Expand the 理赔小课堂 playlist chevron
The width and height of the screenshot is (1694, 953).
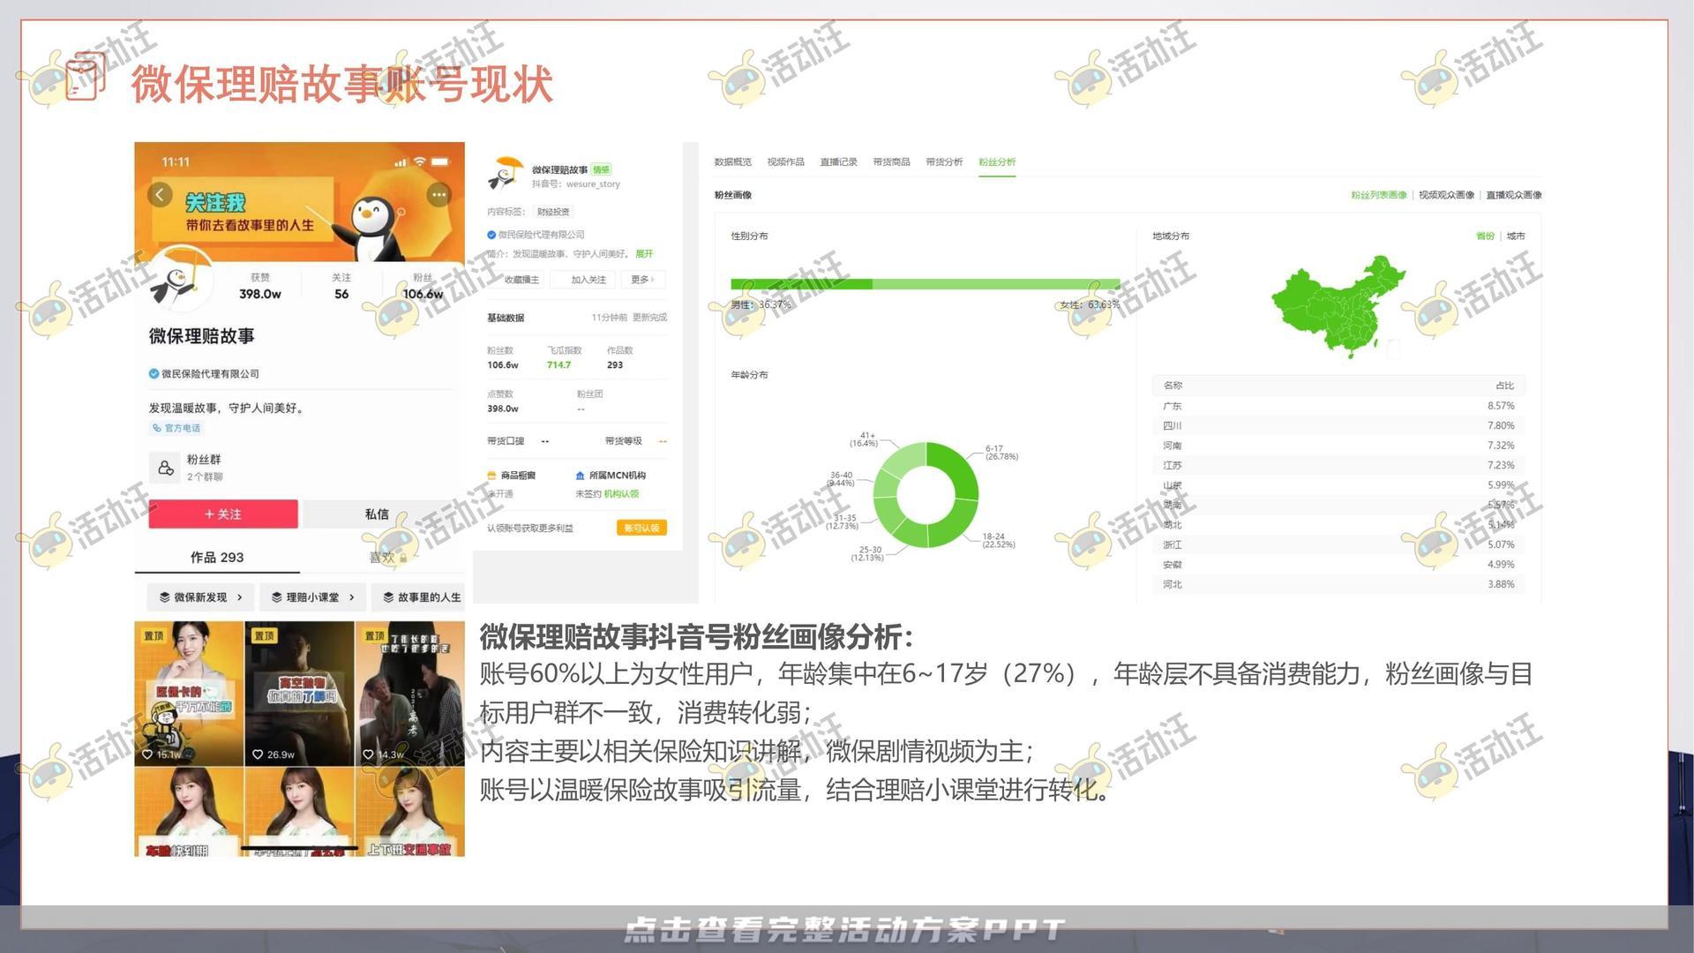pyautogui.click(x=351, y=597)
